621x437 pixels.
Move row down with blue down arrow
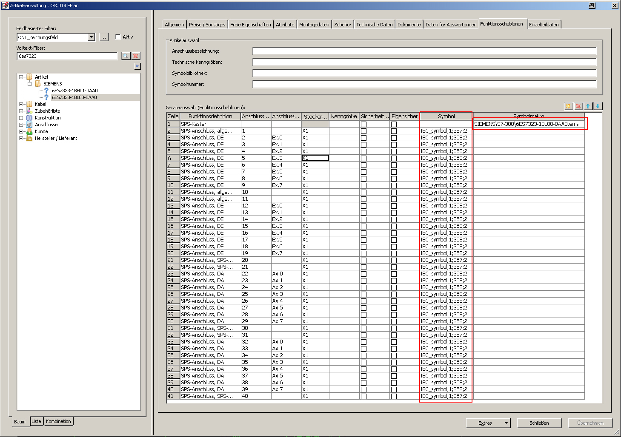pyautogui.click(x=598, y=106)
